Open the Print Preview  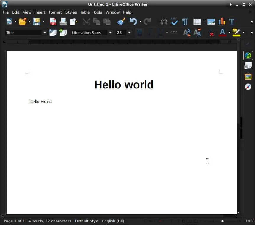coord(73,21)
